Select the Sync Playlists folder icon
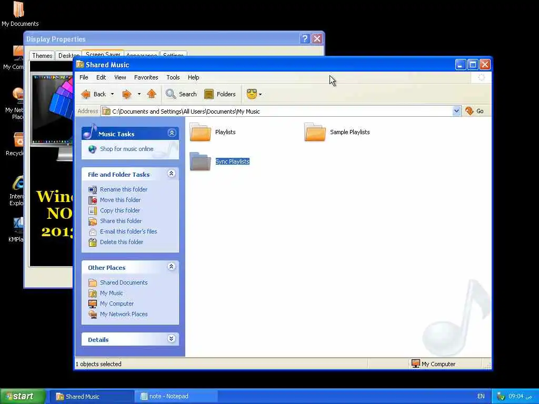 tap(200, 161)
